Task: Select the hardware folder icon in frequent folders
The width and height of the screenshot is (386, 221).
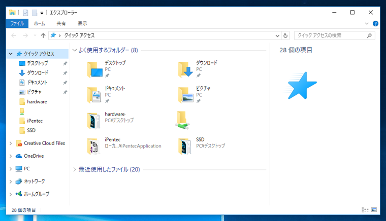Action: click(93, 121)
